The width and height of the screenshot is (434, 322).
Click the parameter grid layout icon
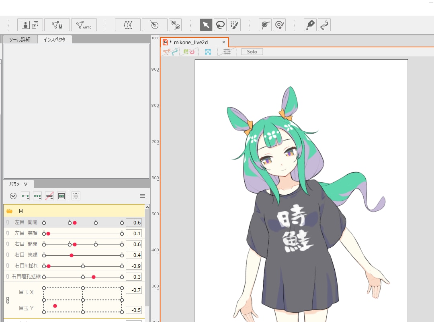(76, 196)
